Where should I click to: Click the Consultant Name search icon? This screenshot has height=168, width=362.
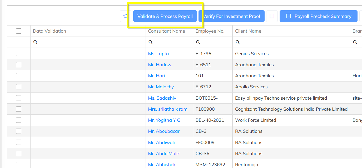[x=151, y=42]
